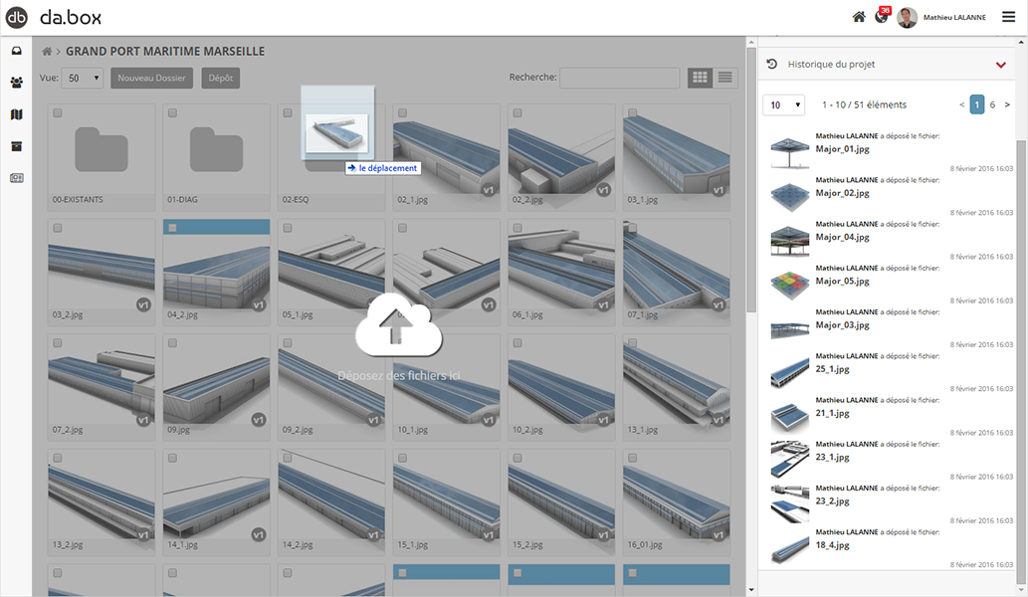Open Major_04.jpg history thumbnail
The width and height of the screenshot is (1028, 597).
tap(789, 240)
